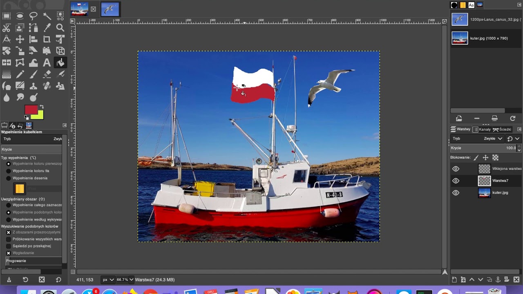Anchor the floating layer

tap(498, 280)
